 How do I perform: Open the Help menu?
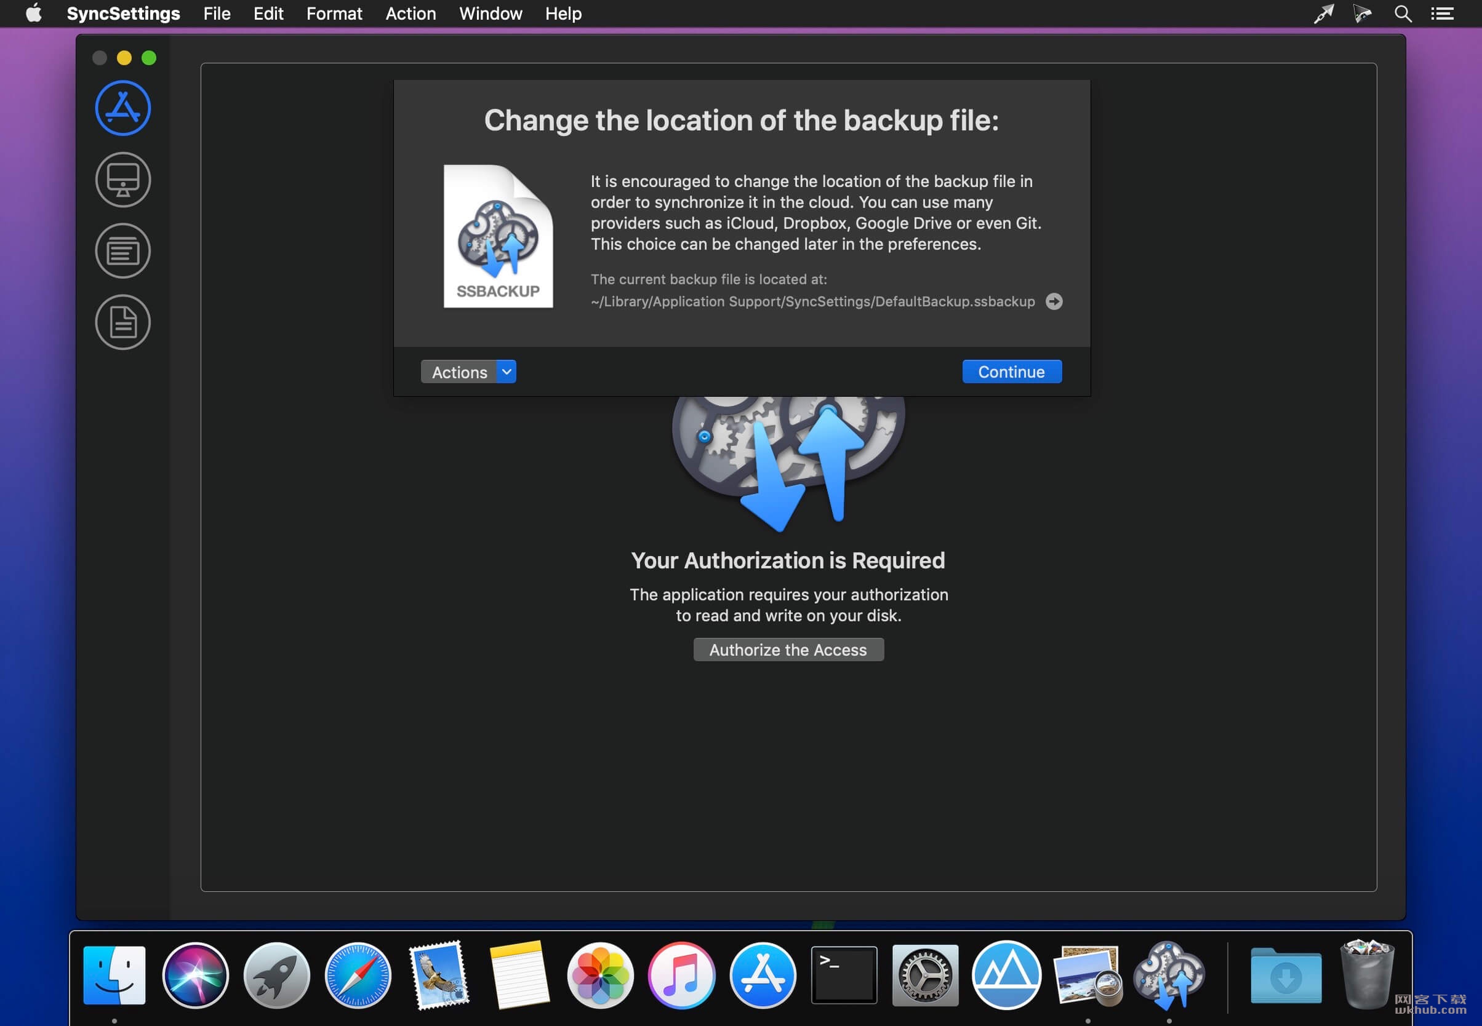point(564,13)
